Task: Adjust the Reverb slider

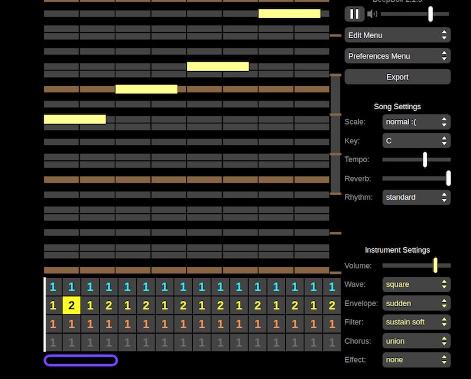Action: pyautogui.click(x=416, y=179)
